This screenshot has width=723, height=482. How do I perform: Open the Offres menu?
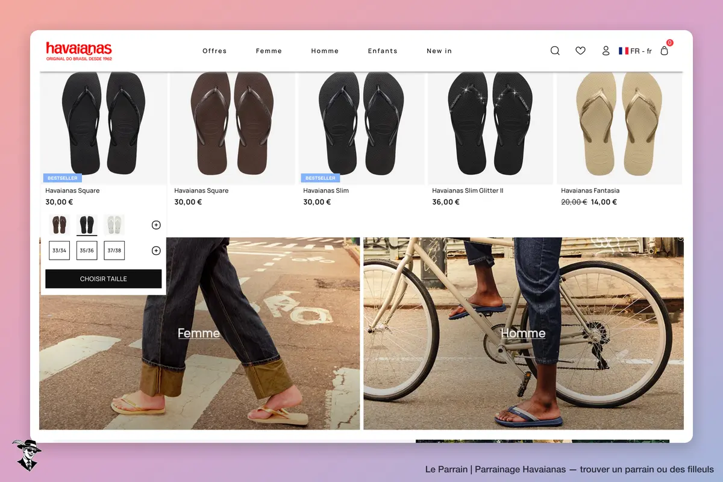coord(214,51)
